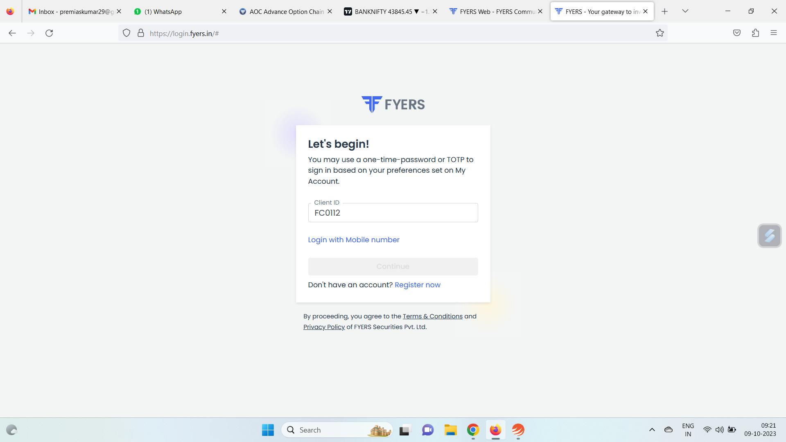View site security padlock info
Screen dimensions: 786x442
tap(141, 33)
